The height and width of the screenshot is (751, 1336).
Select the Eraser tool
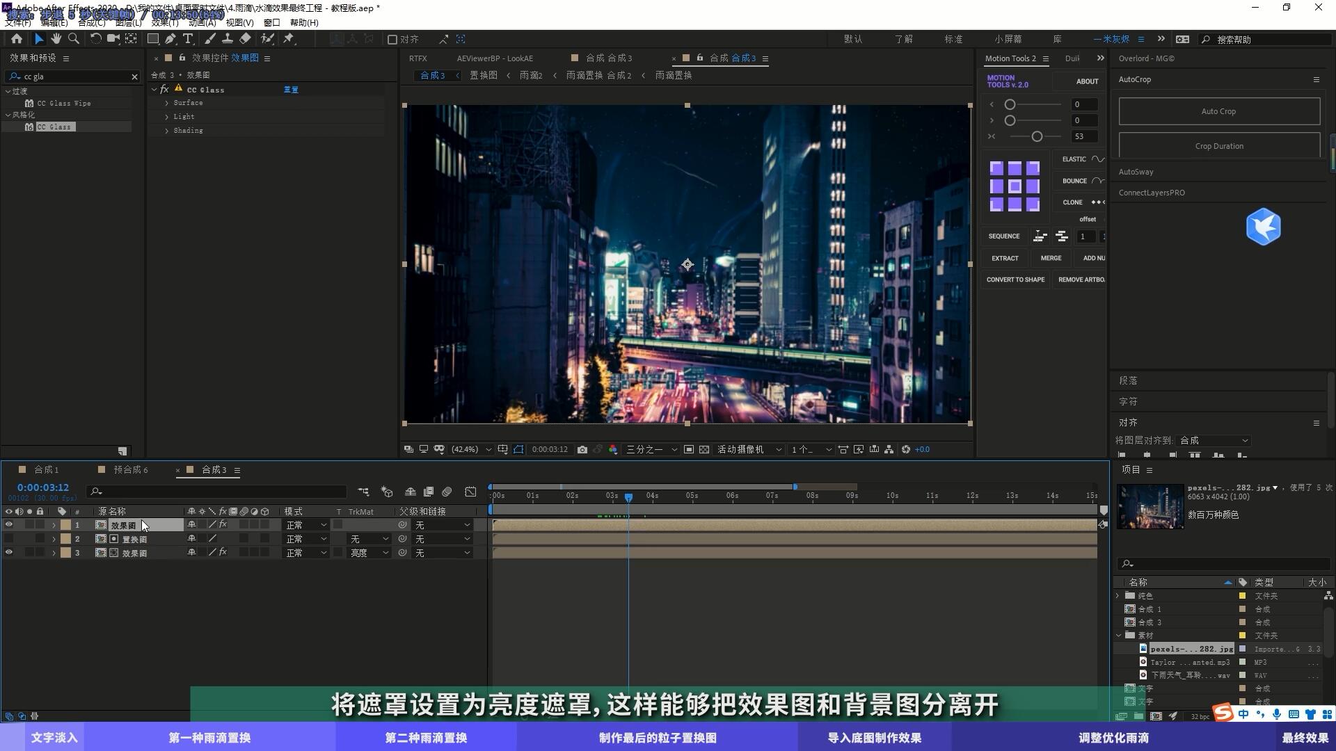point(245,39)
